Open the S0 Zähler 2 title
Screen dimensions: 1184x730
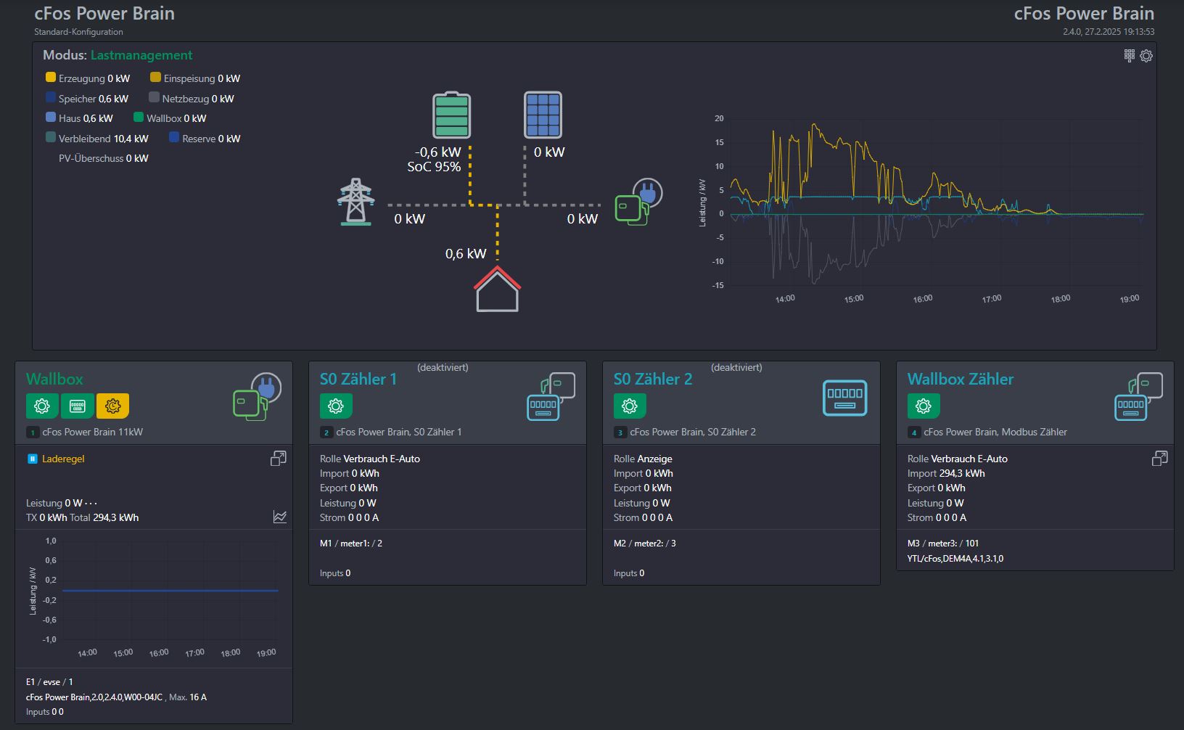(x=653, y=379)
